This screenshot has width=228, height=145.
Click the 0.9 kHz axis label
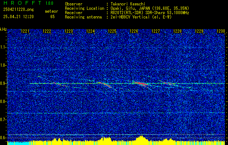point(3,83)
